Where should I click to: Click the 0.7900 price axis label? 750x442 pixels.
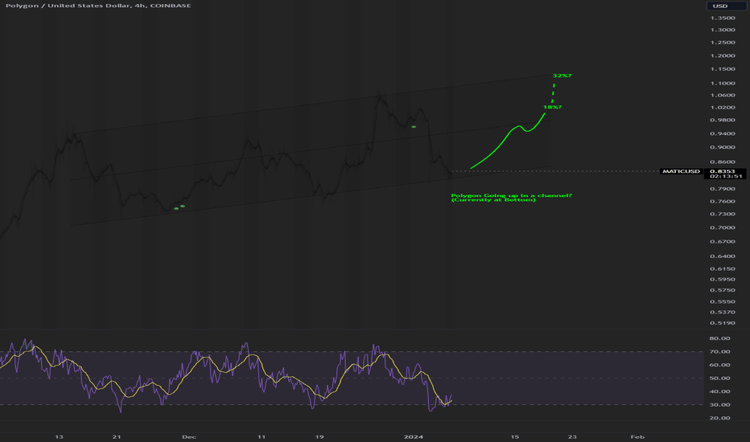point(723,189)
